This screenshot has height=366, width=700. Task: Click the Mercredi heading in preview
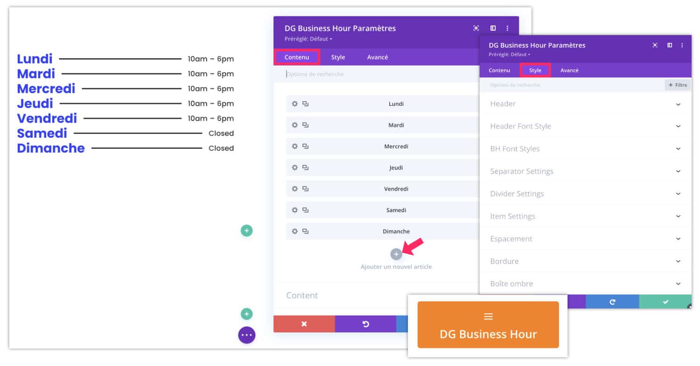coord(46,89)
